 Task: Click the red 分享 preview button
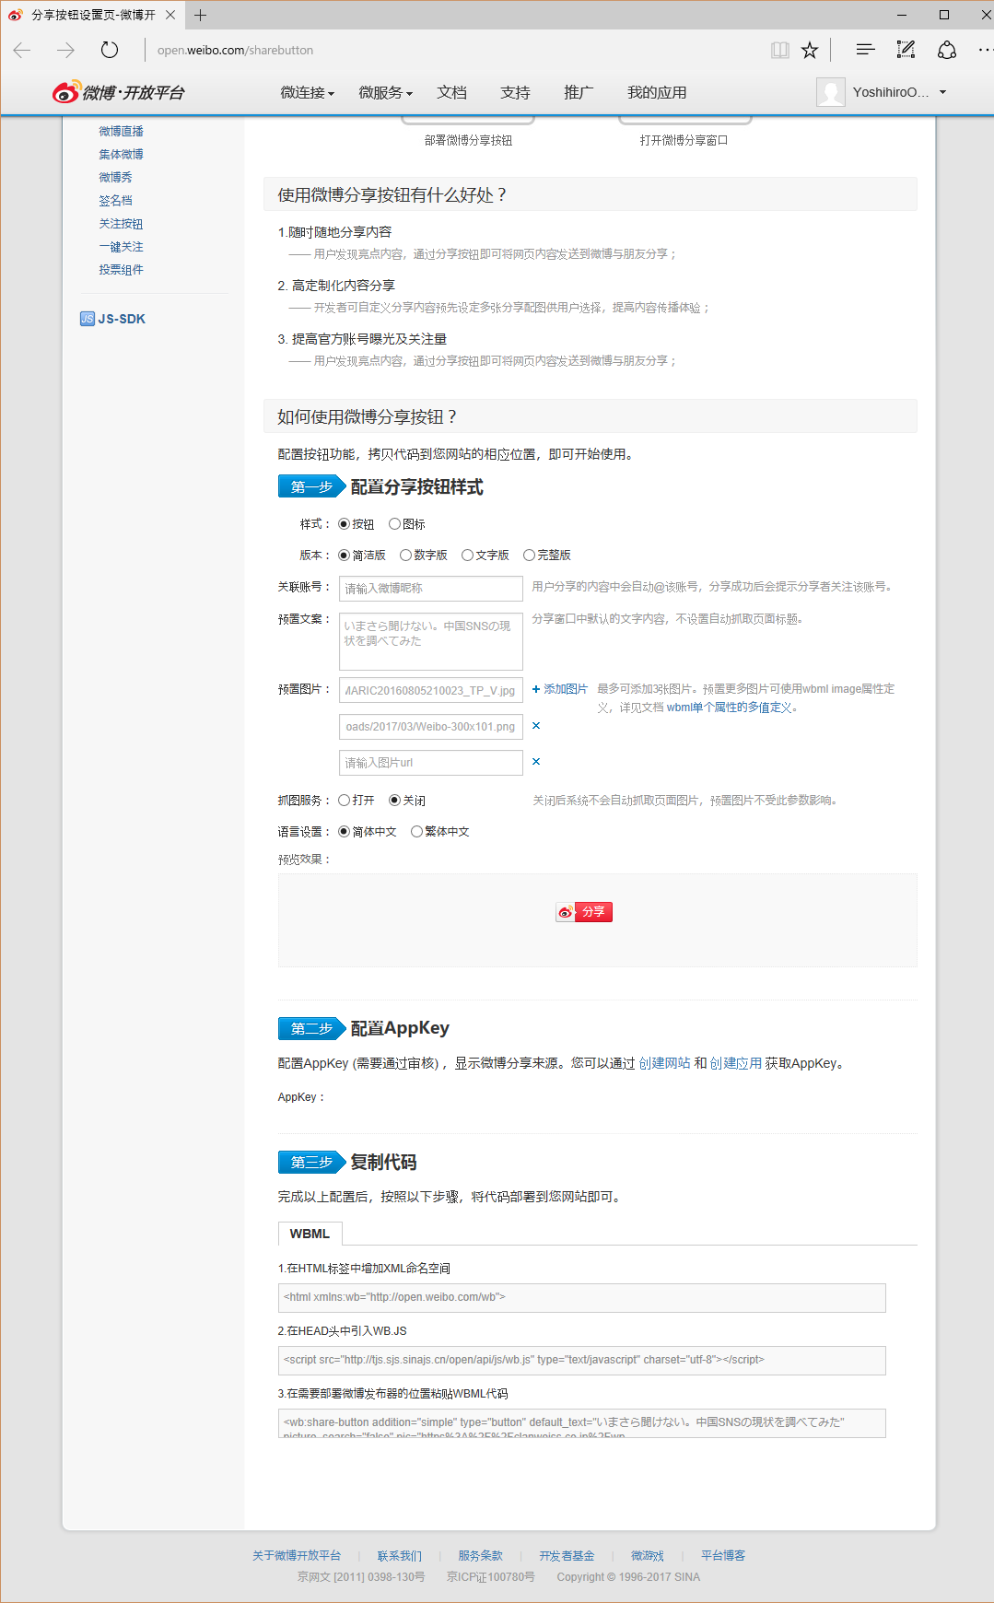point(584,912)
